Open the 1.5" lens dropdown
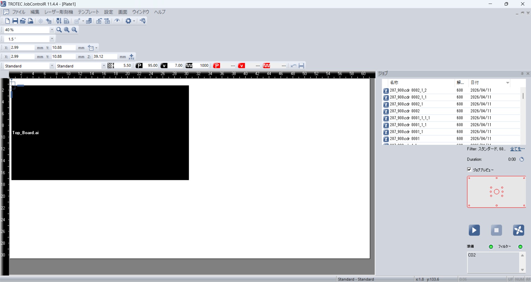Screen dimensions: 531x282 coord(52,39)
